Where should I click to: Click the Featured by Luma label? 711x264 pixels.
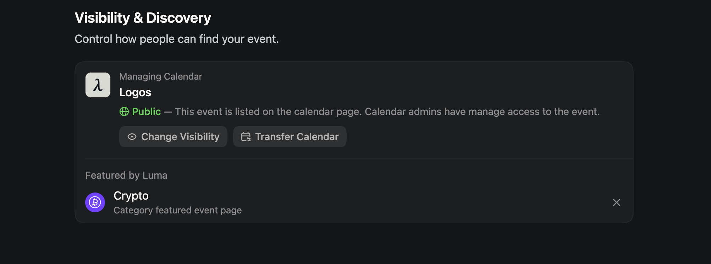tap(126, 176)
